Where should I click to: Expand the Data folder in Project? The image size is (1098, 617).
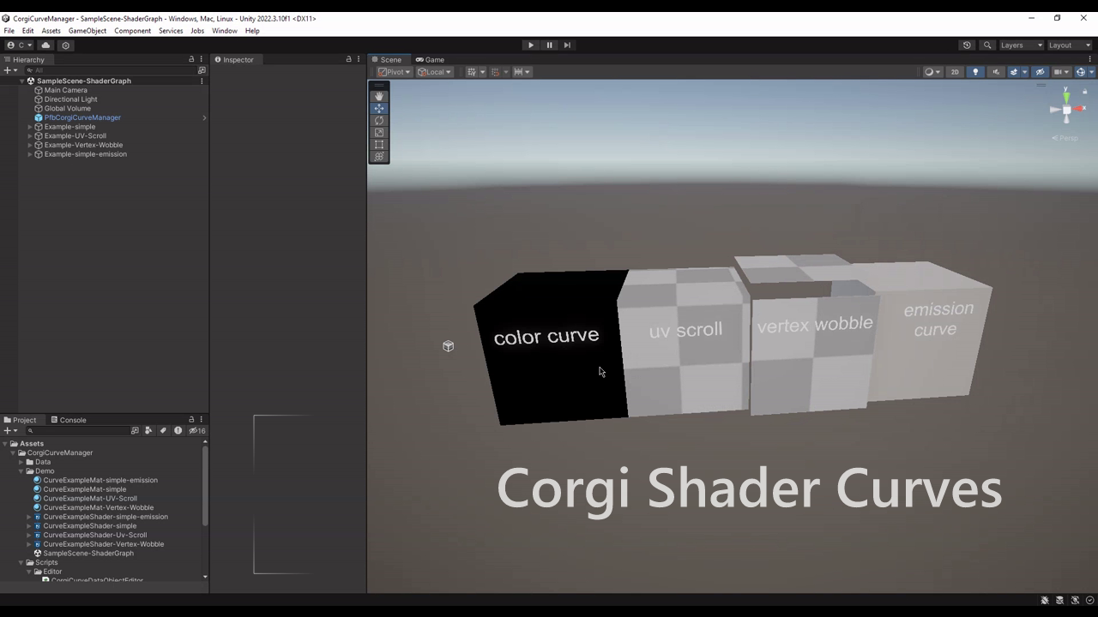click(21, 462)
